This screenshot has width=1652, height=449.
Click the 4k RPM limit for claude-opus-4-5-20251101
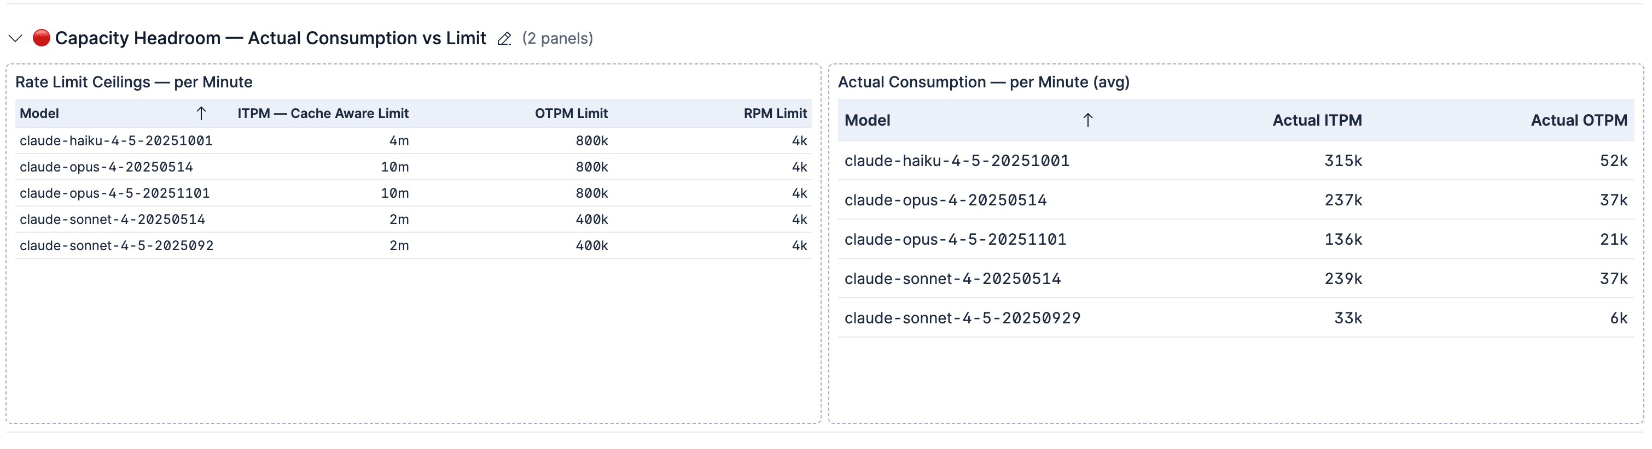coord(799,193)
